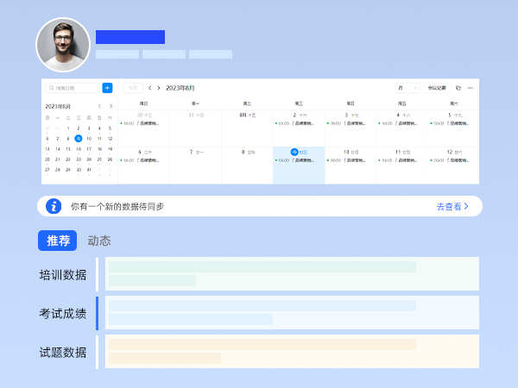Image resolution: width=518 pixels, height=388 pixels.
Task: Open the three-dot more options menu
Action: [471, 88]
